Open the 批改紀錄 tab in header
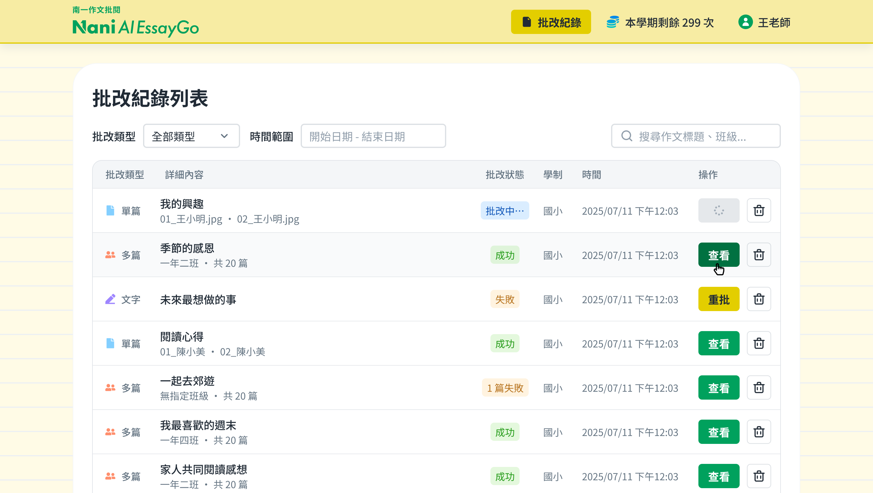The height and width of the screenshot is (493, 873). click(551, 22)
